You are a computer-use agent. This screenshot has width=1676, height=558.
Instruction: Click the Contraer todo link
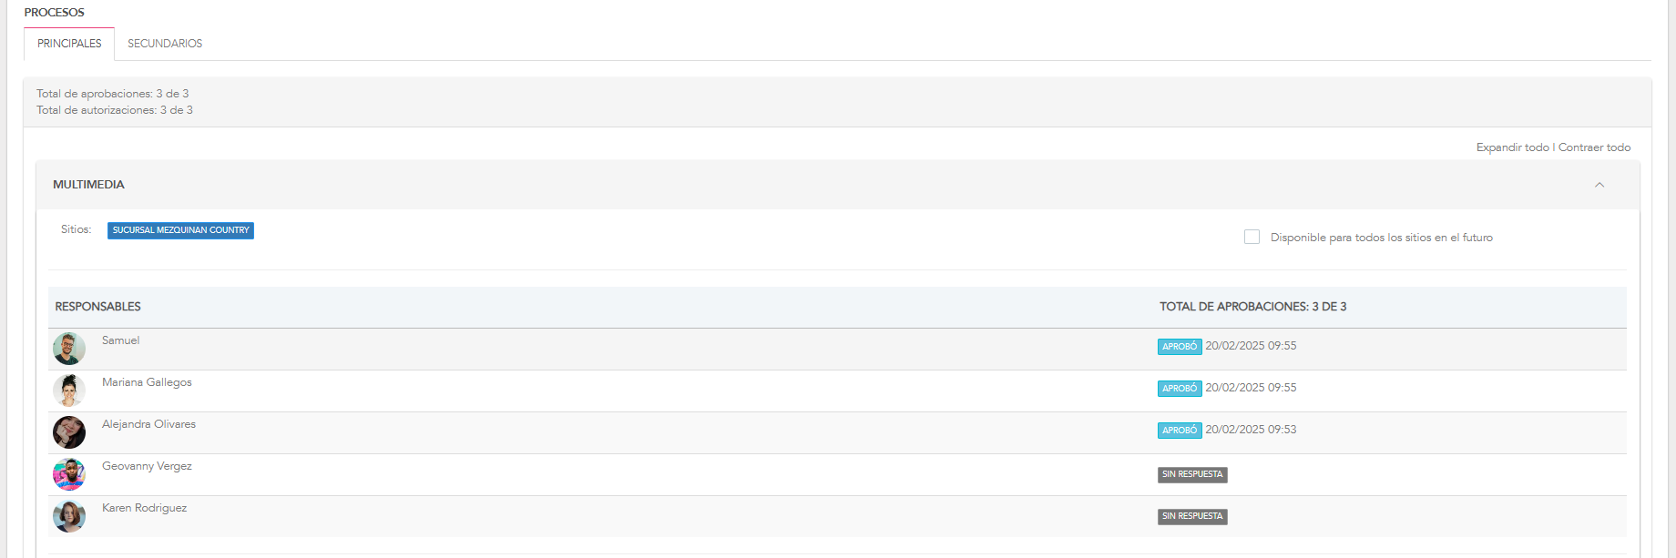1594,147
